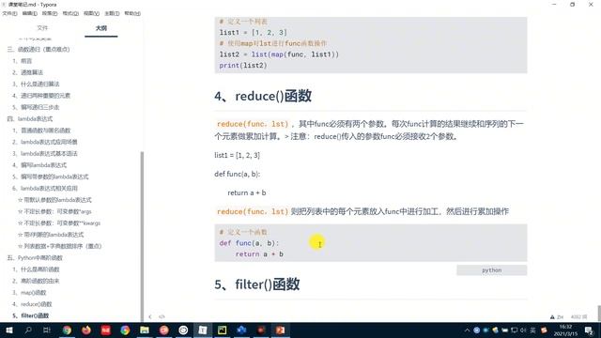This screenshot has height=338, width=601.
Task: Launch Firefox from the taskbar
Action: pyautogui.click(x=86, y=330)
